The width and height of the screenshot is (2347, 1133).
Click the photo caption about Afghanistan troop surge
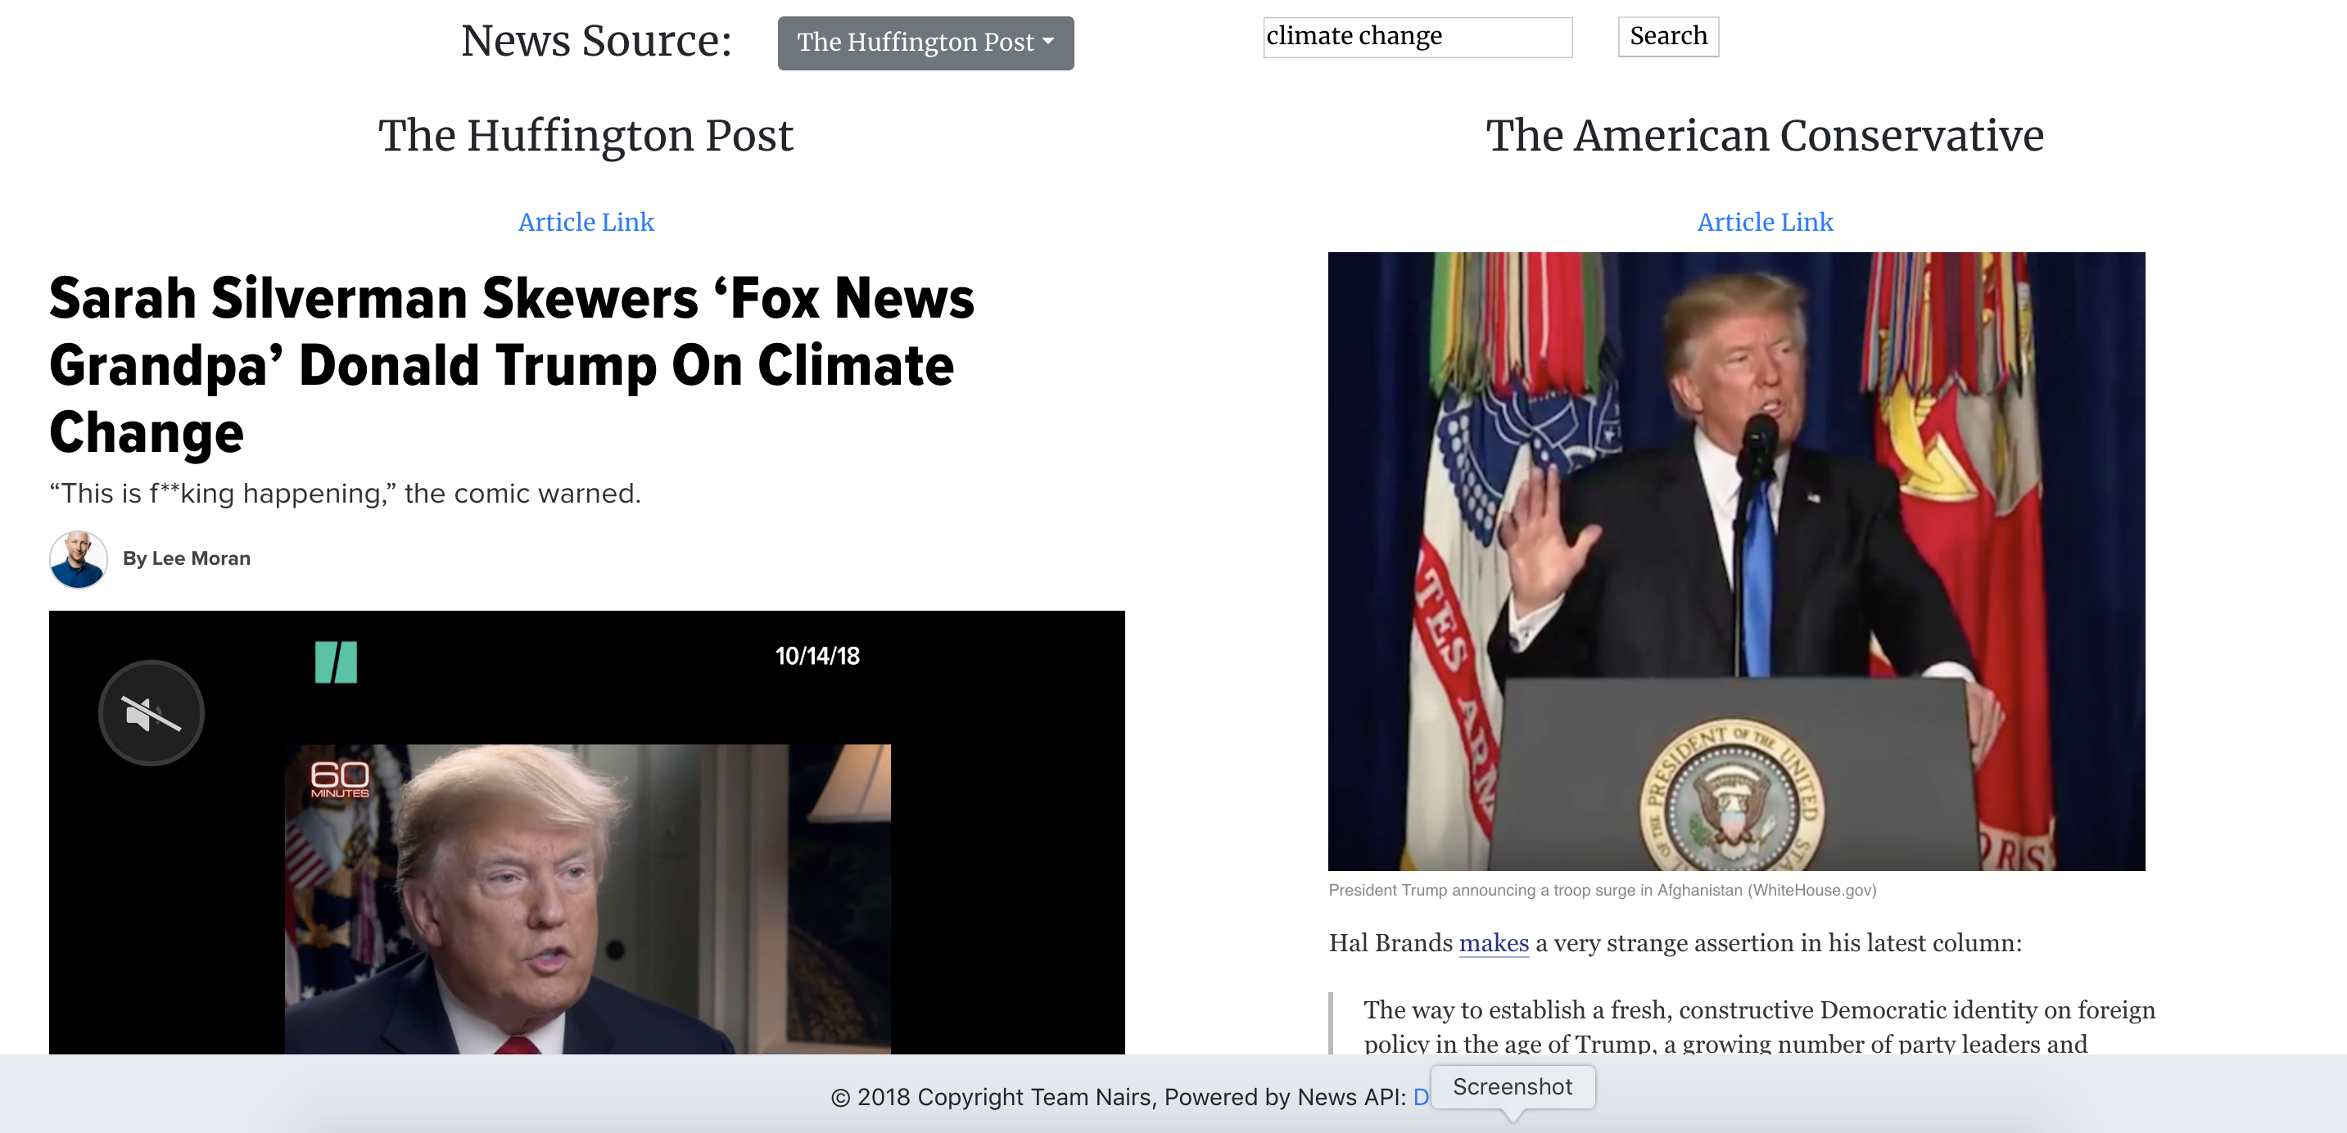pyautogui.click(x=1602, y=890)
